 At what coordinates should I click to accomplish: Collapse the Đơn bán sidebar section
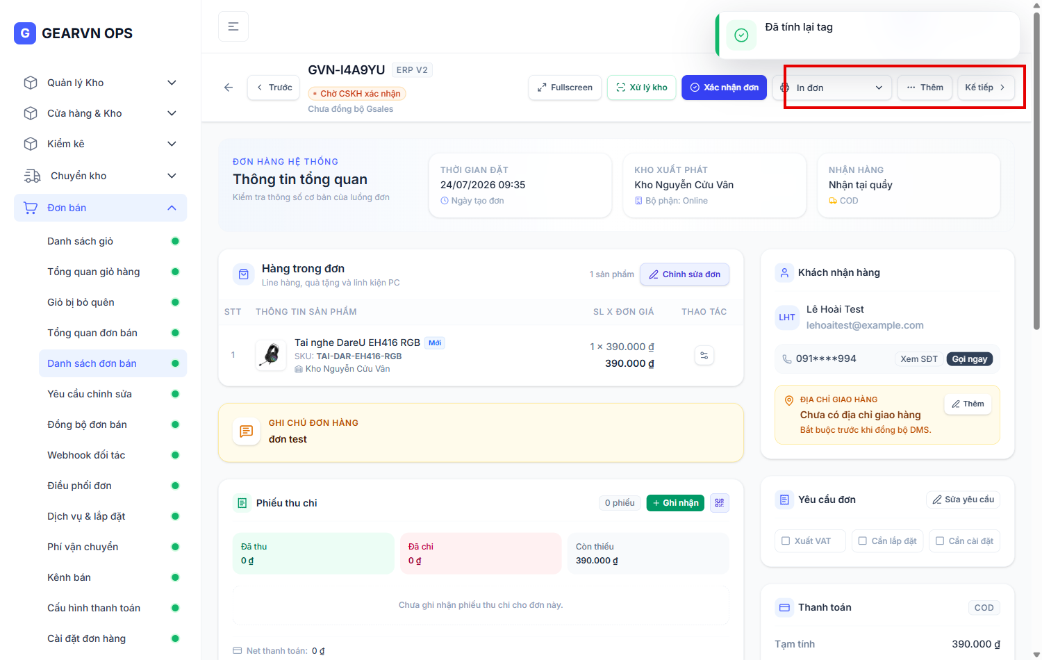[100, 208]
